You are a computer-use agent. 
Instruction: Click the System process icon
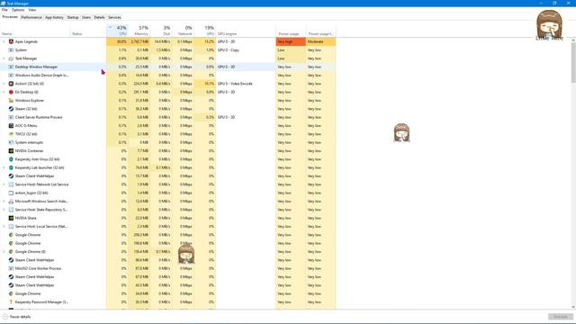tap(11, 50)
